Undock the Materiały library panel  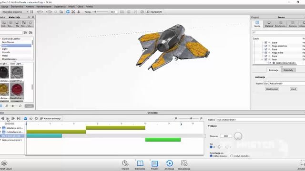point(29,17)
